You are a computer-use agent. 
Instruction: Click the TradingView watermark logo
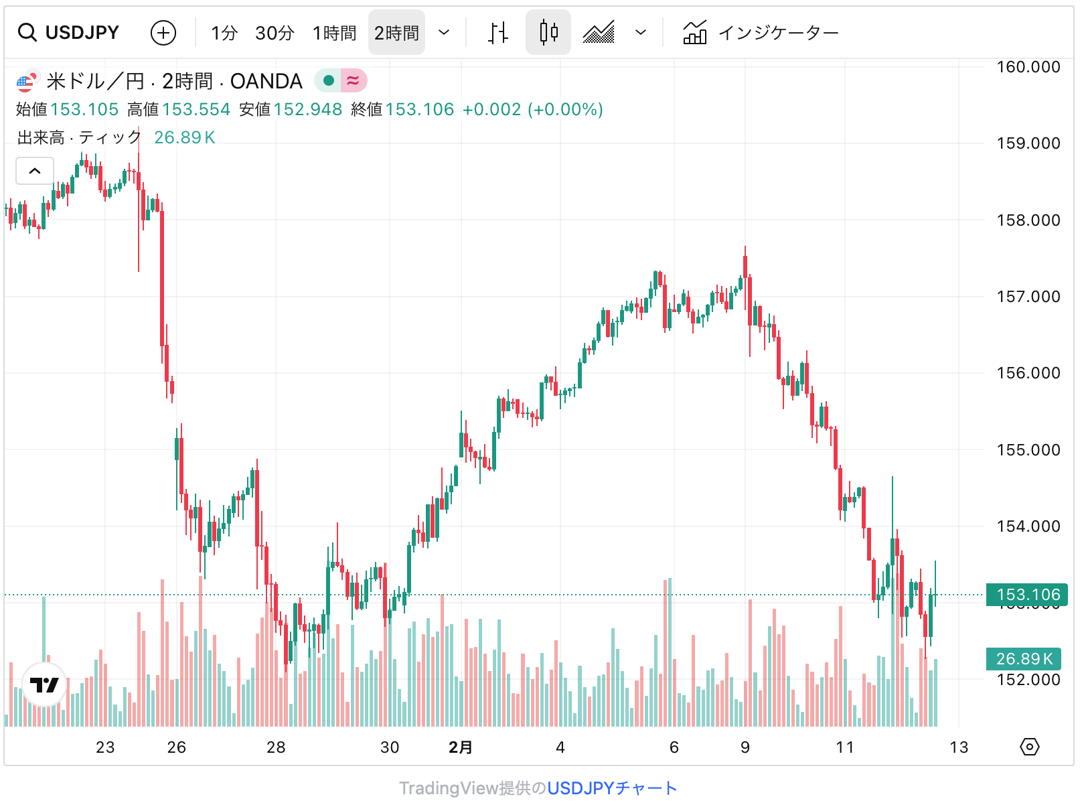click(44, 684)
